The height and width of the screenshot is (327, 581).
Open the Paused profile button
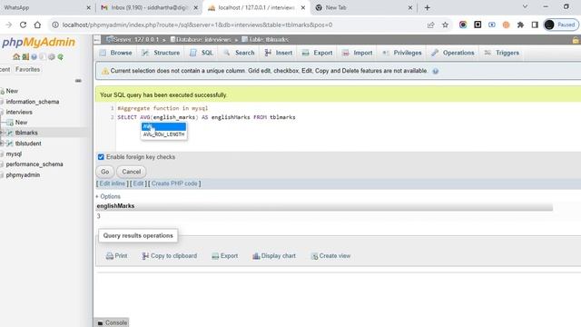coord(561,25)
